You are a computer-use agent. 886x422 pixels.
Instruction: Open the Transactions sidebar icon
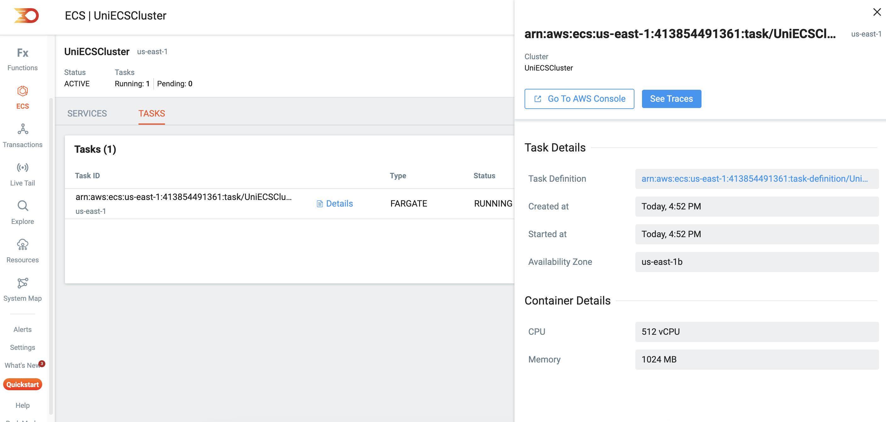(22, 129)
